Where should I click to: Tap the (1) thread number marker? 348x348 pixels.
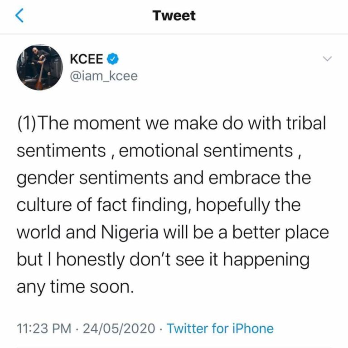[x=26, y=123]
